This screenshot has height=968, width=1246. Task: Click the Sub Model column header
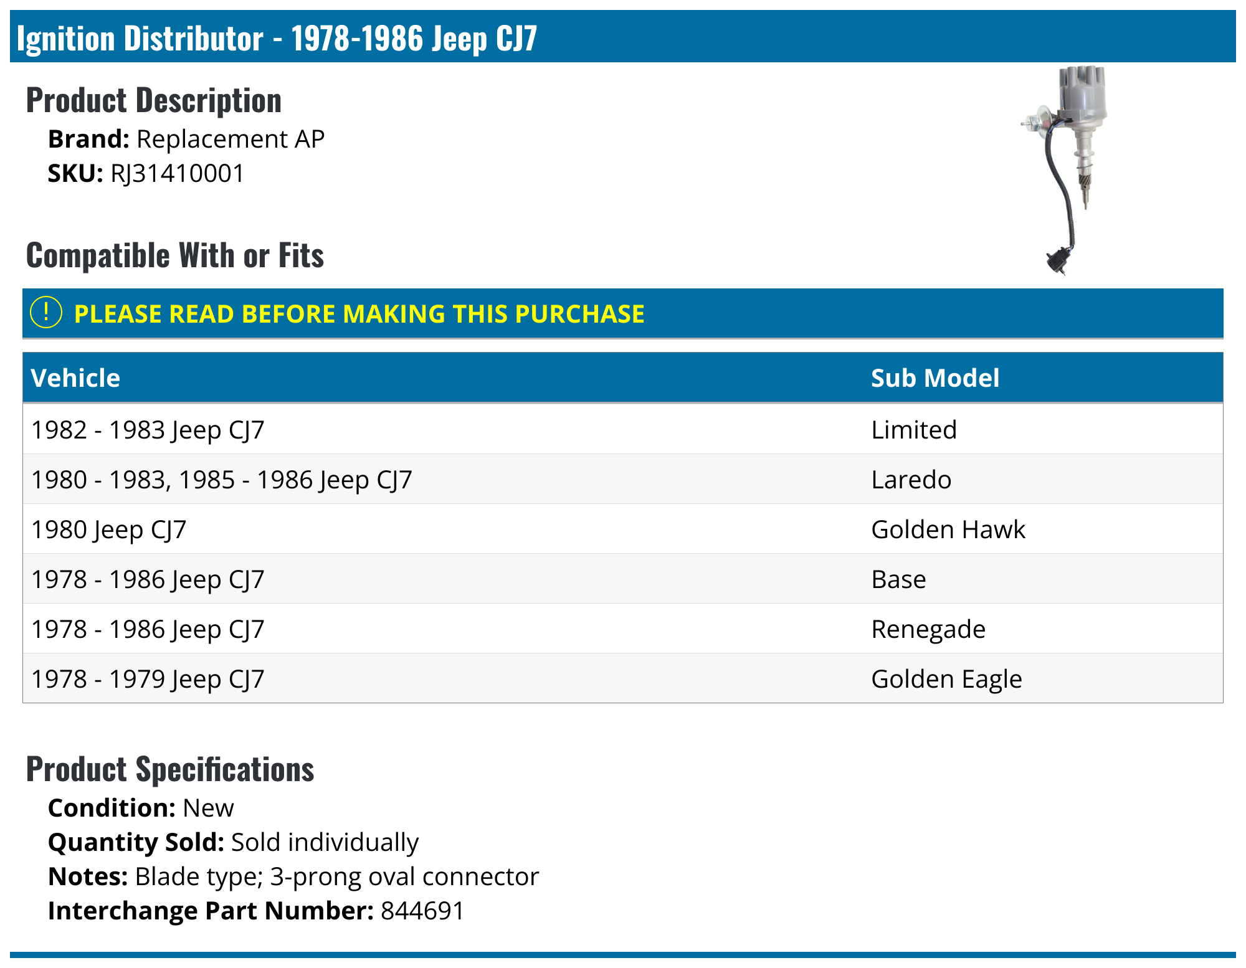[x=934, y=378]
